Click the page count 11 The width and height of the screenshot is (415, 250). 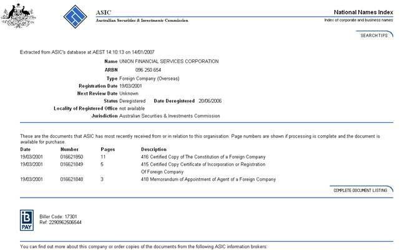pyautogui.click(x=103, y=156)
